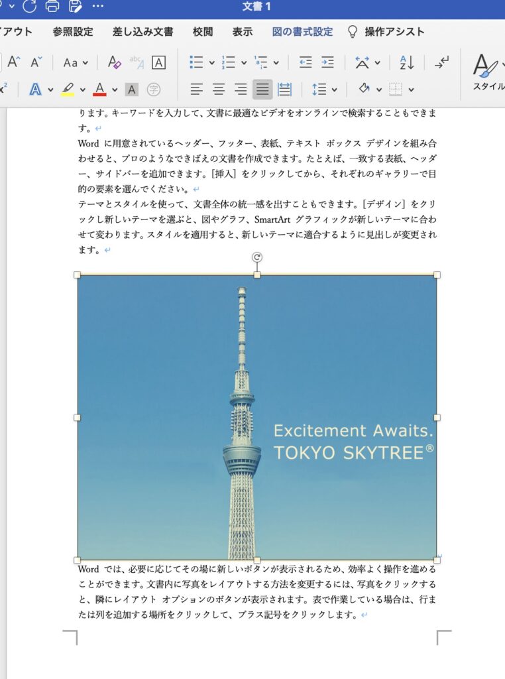
Task: Click the Print icon
Action: click(x=52, y=5)
